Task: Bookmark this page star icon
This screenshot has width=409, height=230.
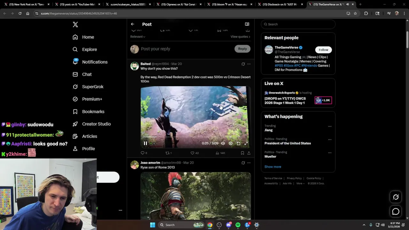Action: click(355, 13)
